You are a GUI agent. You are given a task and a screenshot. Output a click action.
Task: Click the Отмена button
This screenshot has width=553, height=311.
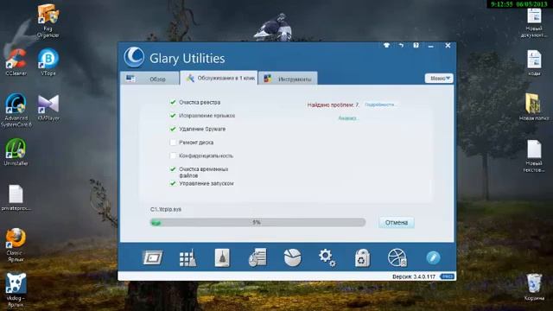point(397,223)
